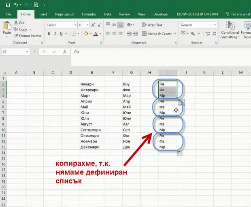Open the Review tab
251x207 pixels.
[x=124, y=14]
